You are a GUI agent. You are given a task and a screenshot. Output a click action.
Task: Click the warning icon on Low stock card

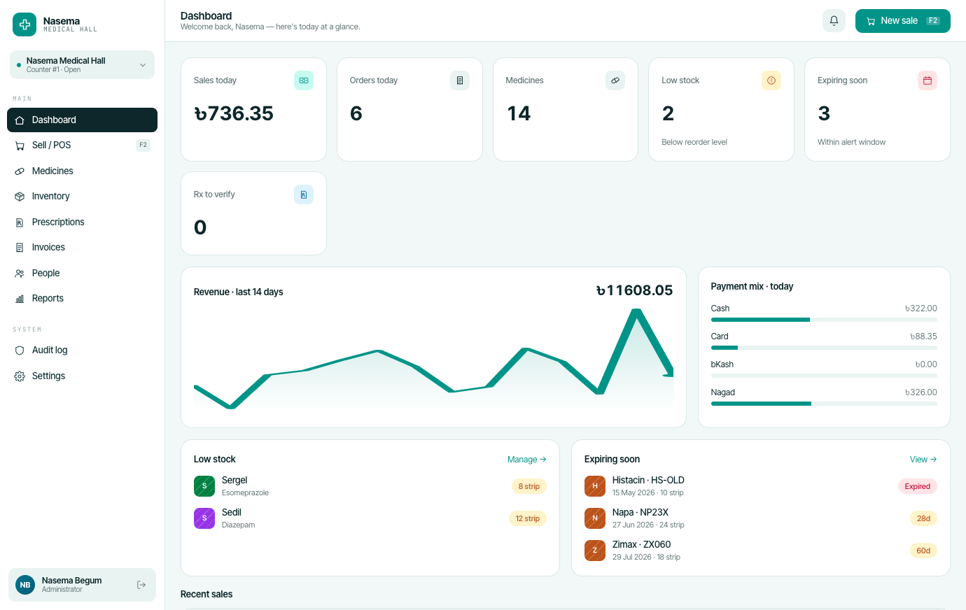[x=771, y=80]
